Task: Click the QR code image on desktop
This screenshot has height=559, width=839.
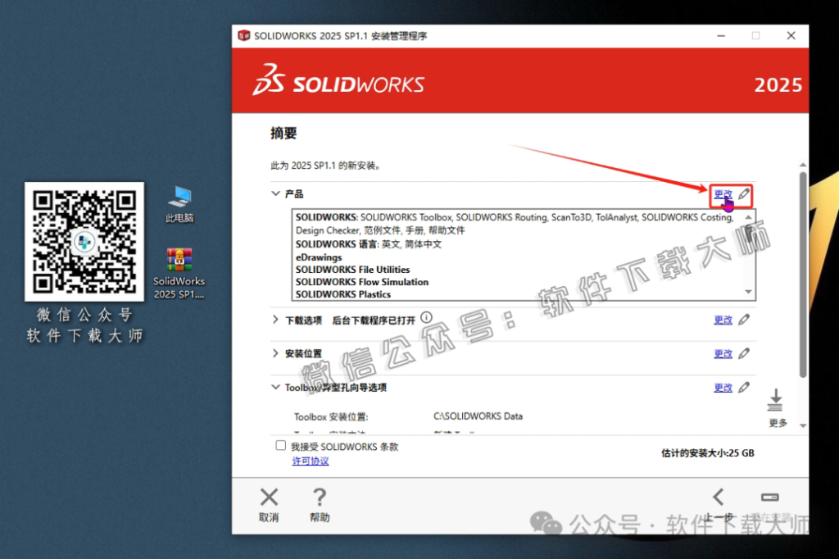Action: tap(82, 242)
